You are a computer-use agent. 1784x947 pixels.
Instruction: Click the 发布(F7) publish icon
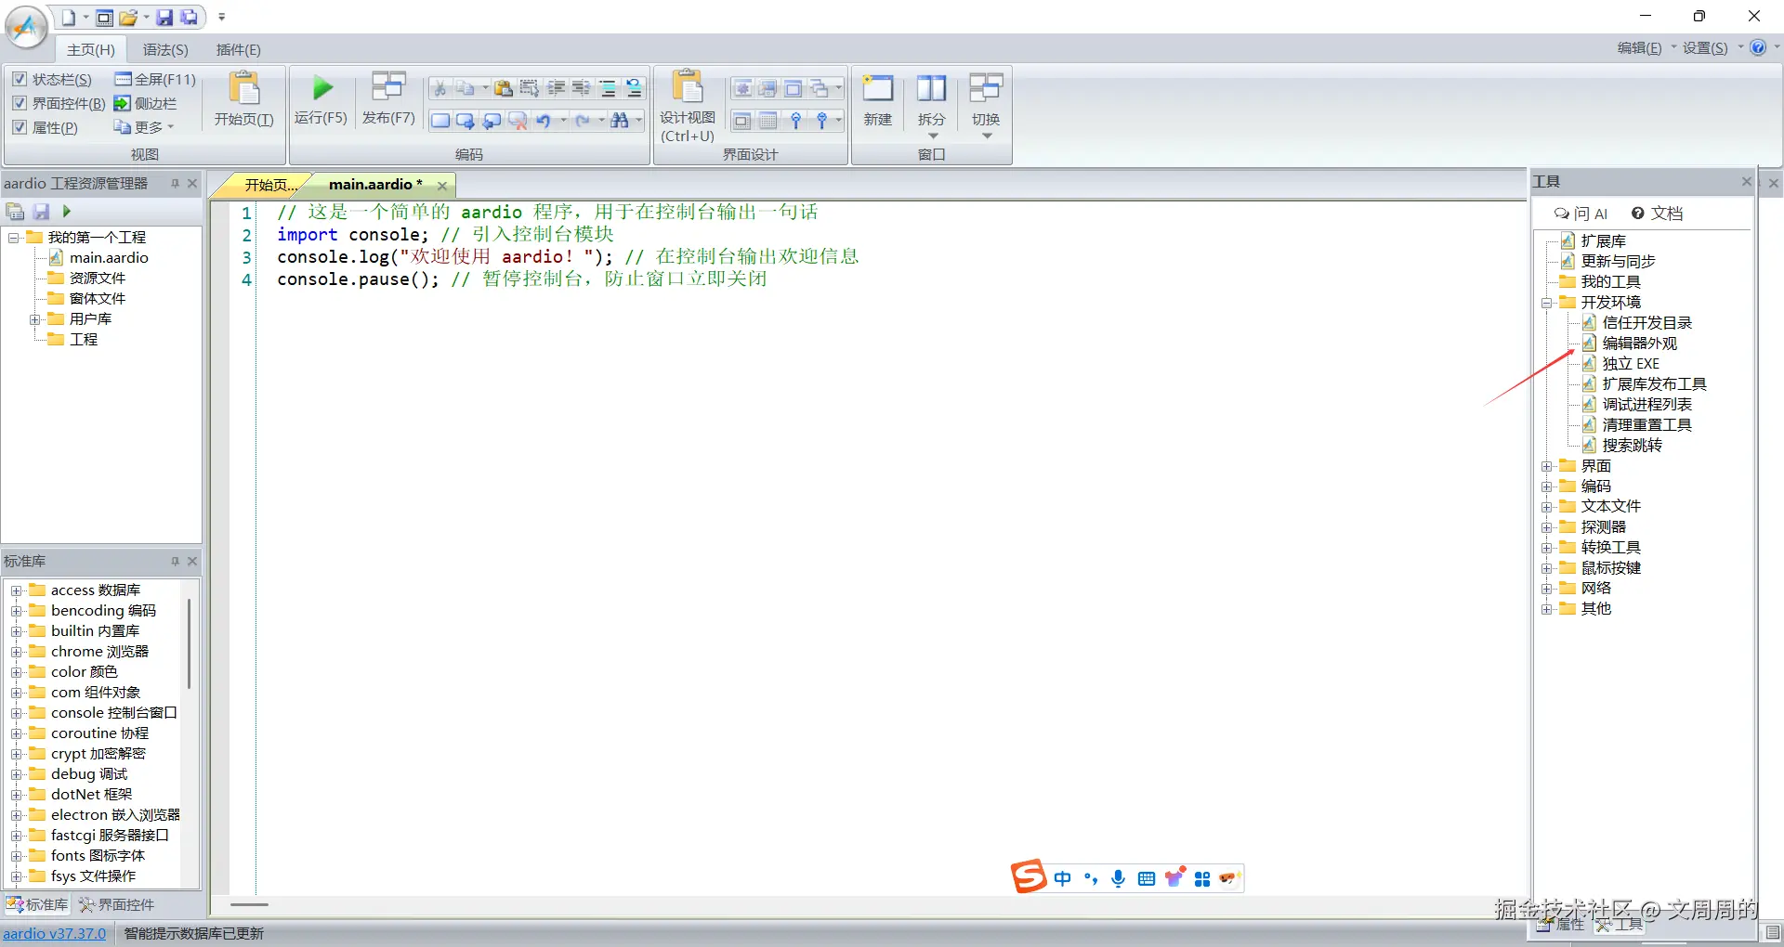(x=388, y=86)
